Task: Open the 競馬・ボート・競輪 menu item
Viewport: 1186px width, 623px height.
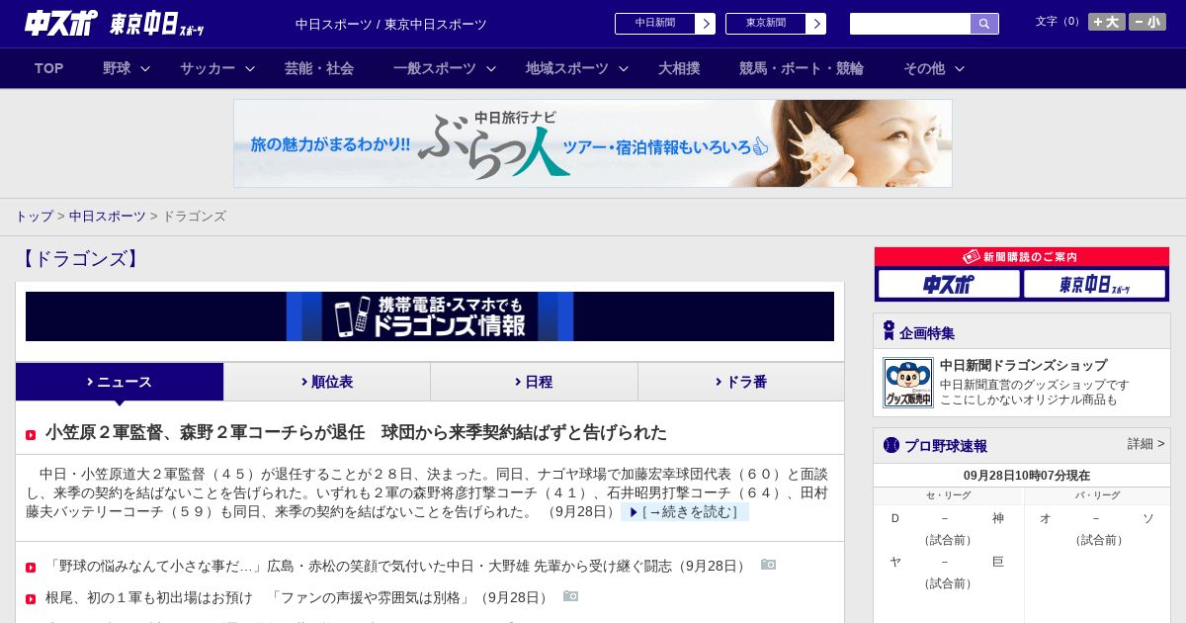Action: (802, 68)
